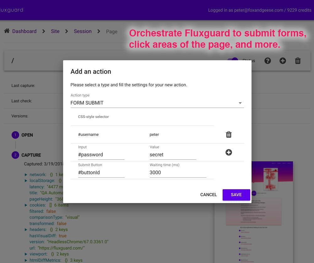The height and width of the screenshot is (263, 314).
Task: Click the Last capture label
Action: pos(23,86)
